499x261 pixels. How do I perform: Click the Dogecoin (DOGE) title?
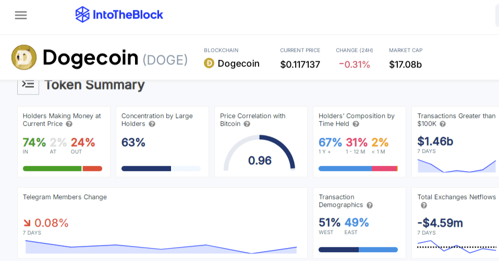click(115, 58)
